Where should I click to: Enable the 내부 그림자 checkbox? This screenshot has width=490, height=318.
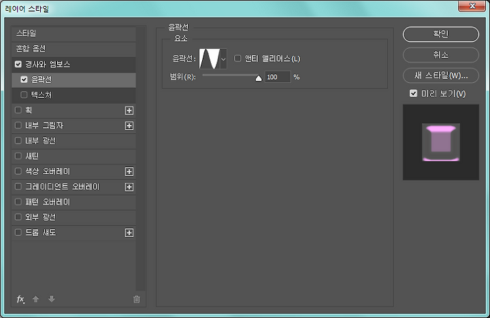click(18, 126)
